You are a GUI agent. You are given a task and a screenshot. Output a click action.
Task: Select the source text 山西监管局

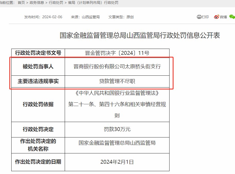[x=91, y=17]
